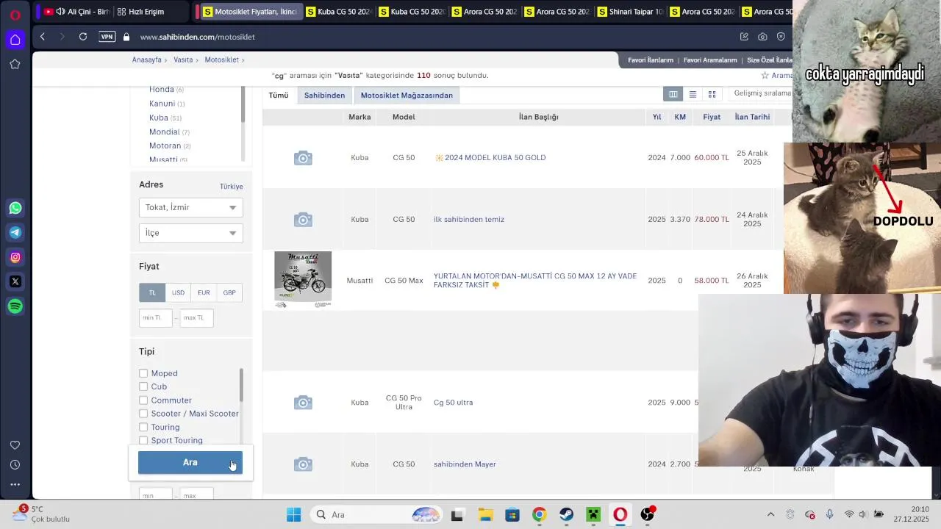Check the Sport Touring checkbox

pos(143,441)
